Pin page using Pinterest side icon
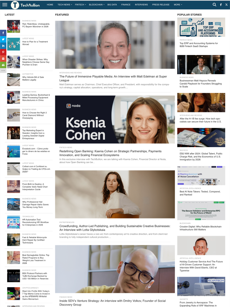The image size is (230, 307). [3, 52]
